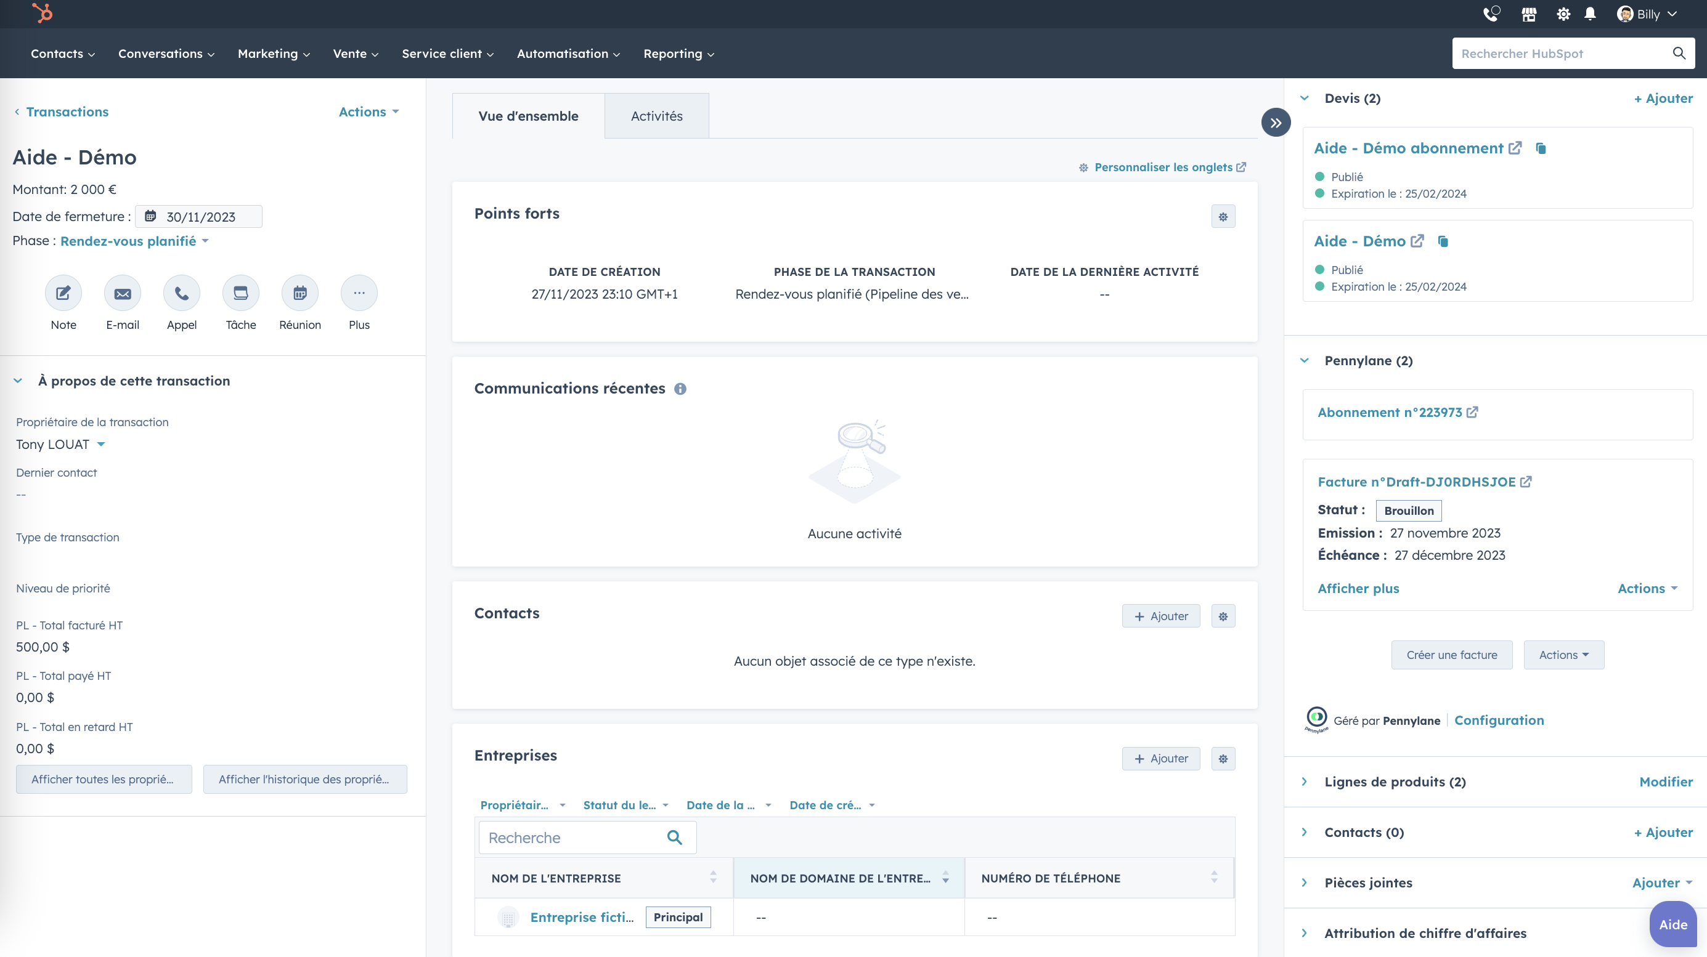Open the Contacts navigation menu
This screenshot has height=957, width=1707.
click(63, 54)
